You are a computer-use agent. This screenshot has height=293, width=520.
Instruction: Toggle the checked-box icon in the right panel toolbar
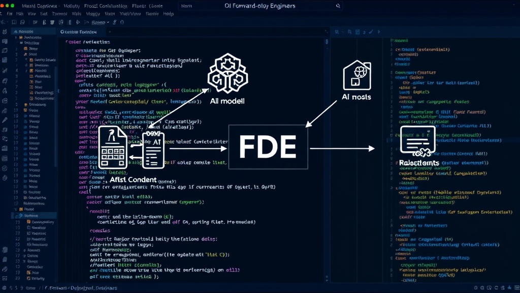click(x=357, y=32)
